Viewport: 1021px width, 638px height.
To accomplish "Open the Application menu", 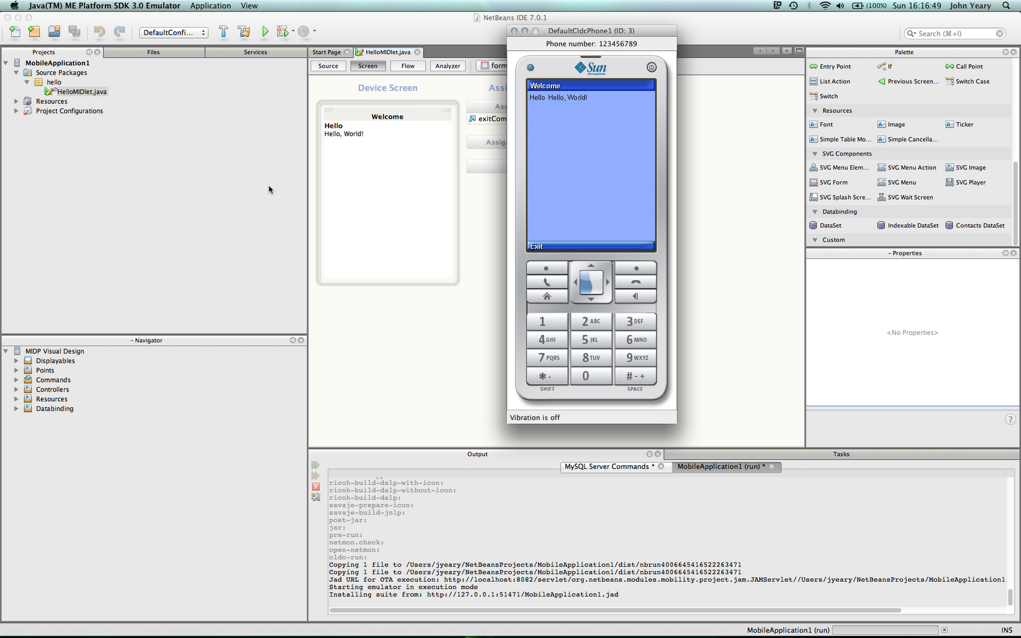I will [211, 6].
